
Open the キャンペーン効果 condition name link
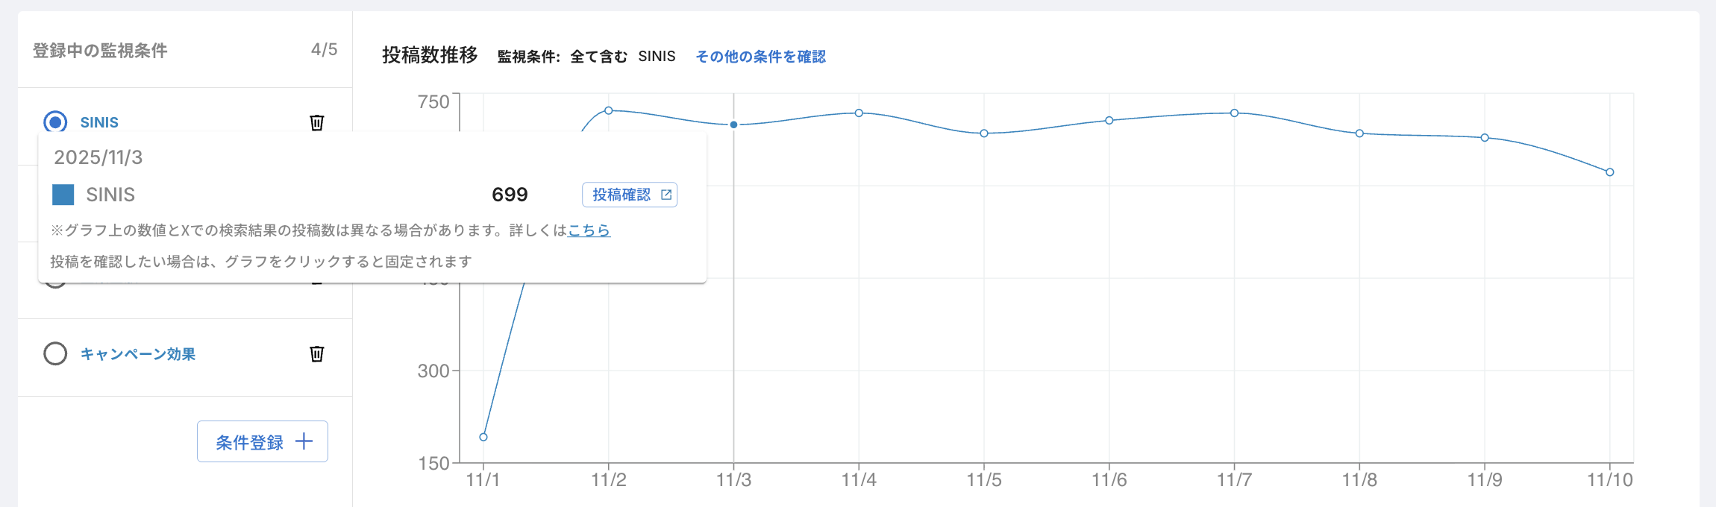pos(138,354)
